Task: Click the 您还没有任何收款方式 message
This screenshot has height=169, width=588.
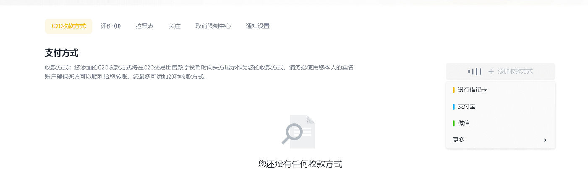Action: coord(301,164)
